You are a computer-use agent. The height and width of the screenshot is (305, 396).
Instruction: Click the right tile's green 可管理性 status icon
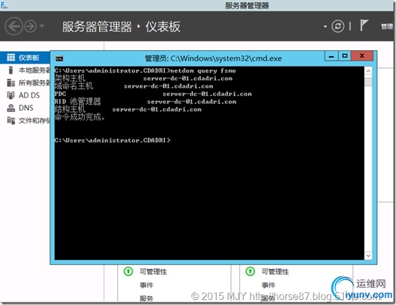coord(251,272)
